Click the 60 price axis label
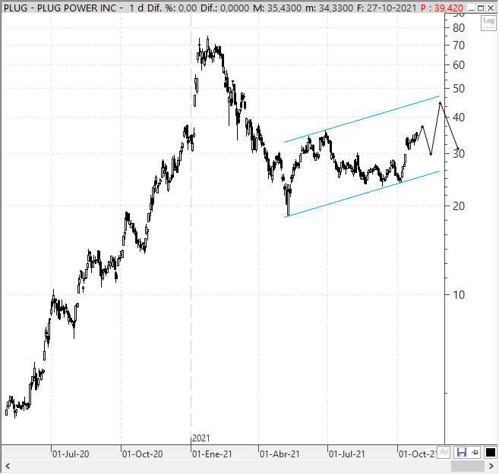Screen dimensions: 499x474 (459, 65)
